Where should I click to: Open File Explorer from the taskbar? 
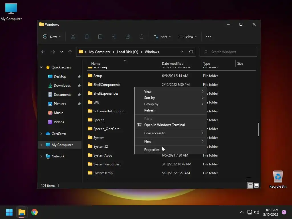coord(22,212)
